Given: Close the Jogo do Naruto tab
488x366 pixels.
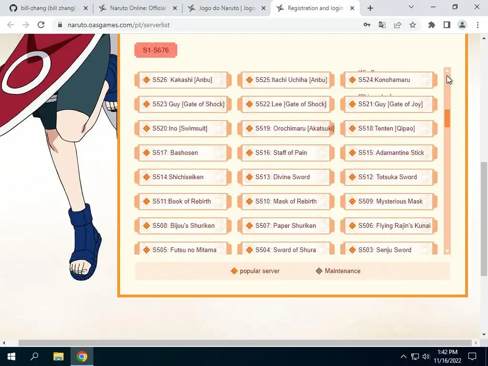Looking at the screenshot, I should tap(264, 9).
